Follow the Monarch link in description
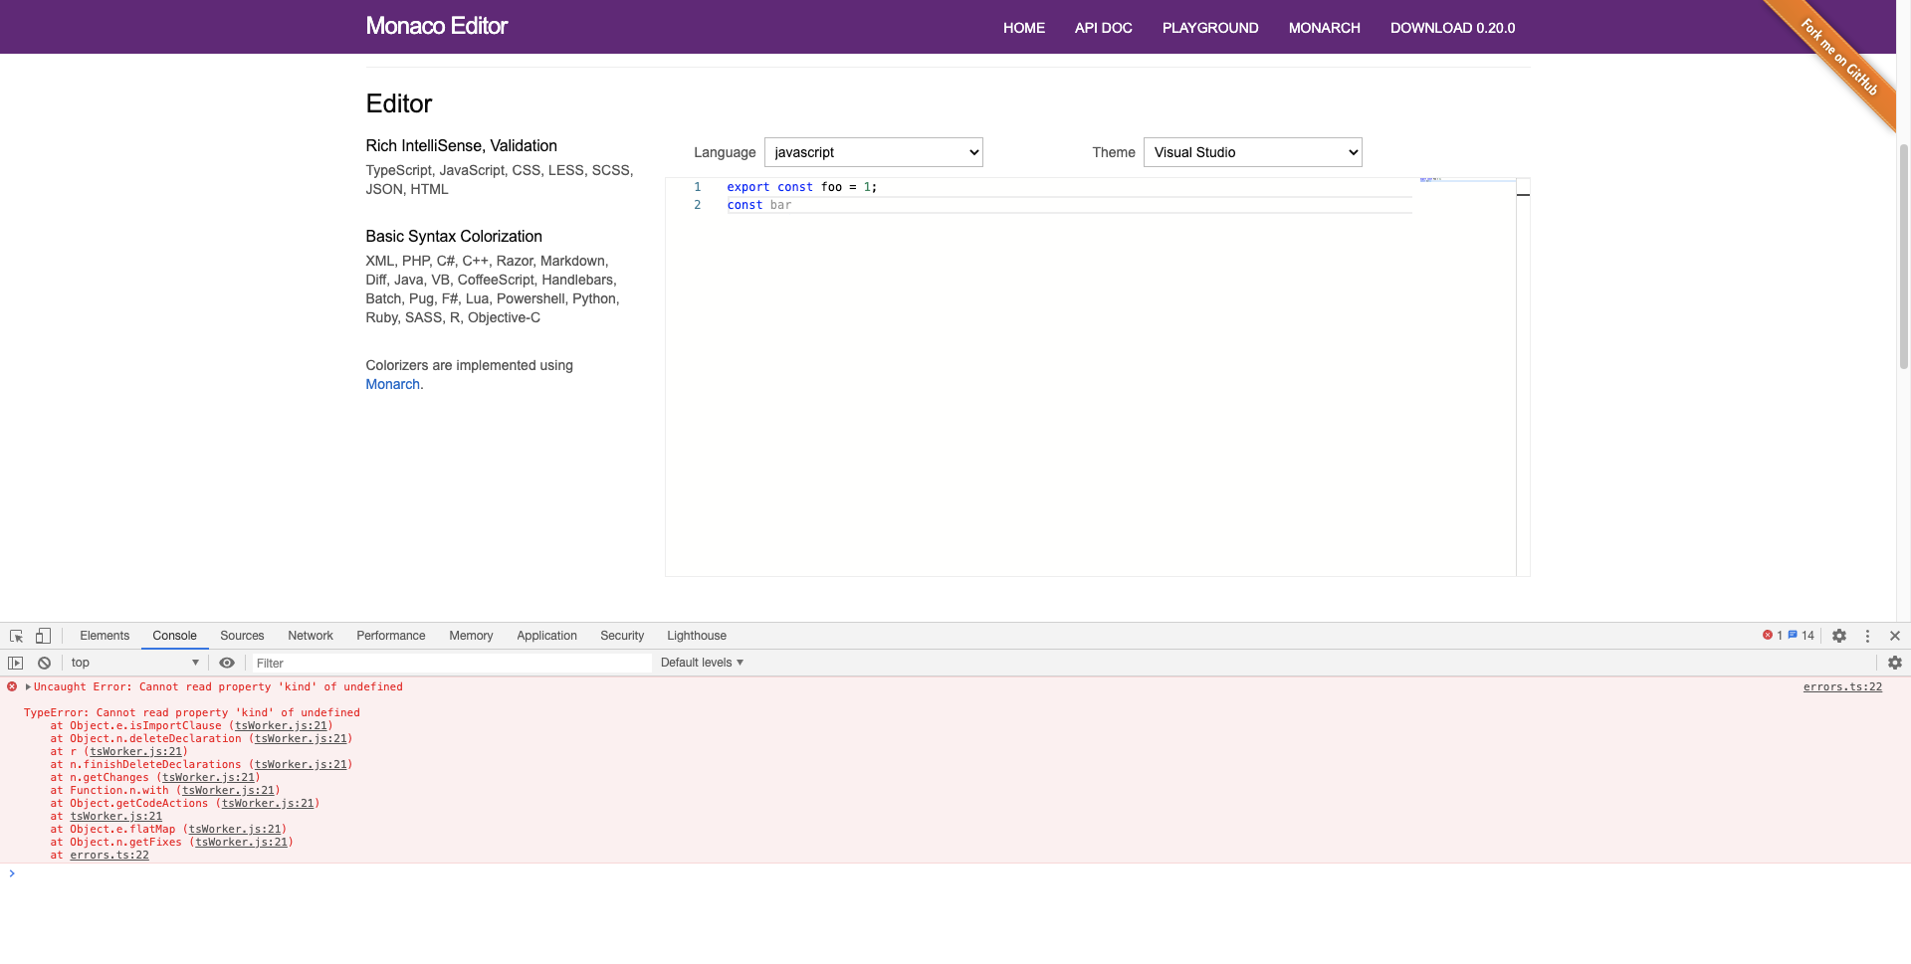This screenshot has width=1911, height=964. 392,384
